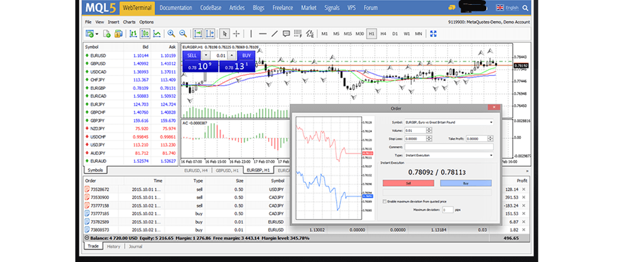This screenshot has width=631, height=262.
Task: Set timeframe to H1
Action: tap(372, 34)
